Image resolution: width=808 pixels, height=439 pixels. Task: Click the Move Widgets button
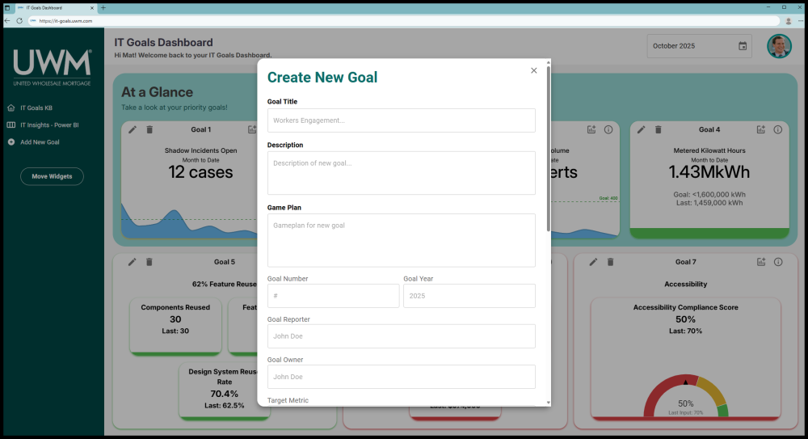coord(52,176)
